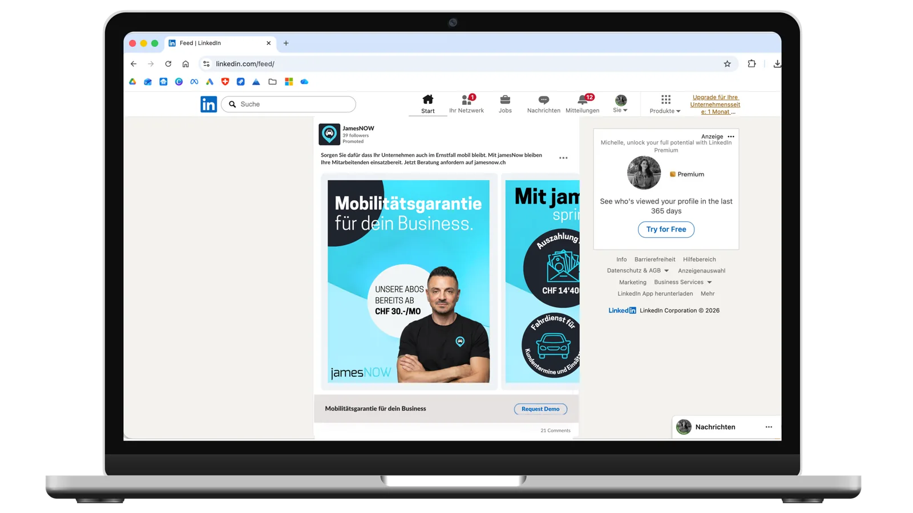Open the browser extensions puzzle icon
The image size is (913, 513).
point(752,64)
